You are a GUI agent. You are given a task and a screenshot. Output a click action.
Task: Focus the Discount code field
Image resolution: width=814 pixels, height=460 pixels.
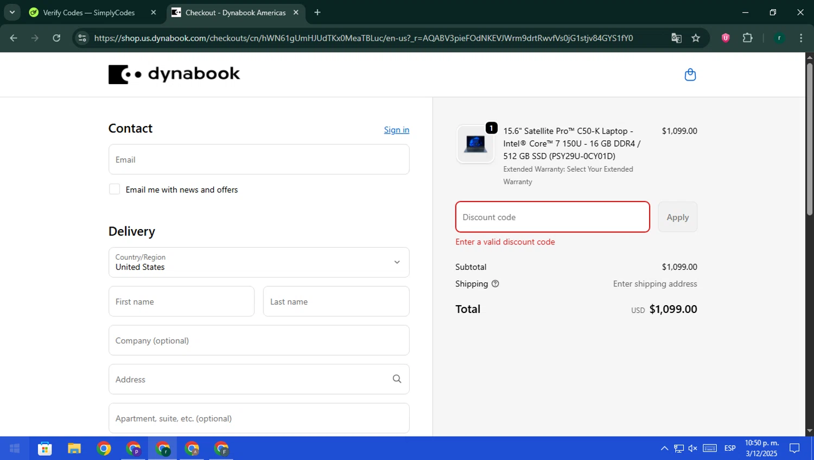pyautogui.click(x=552, y=217)
